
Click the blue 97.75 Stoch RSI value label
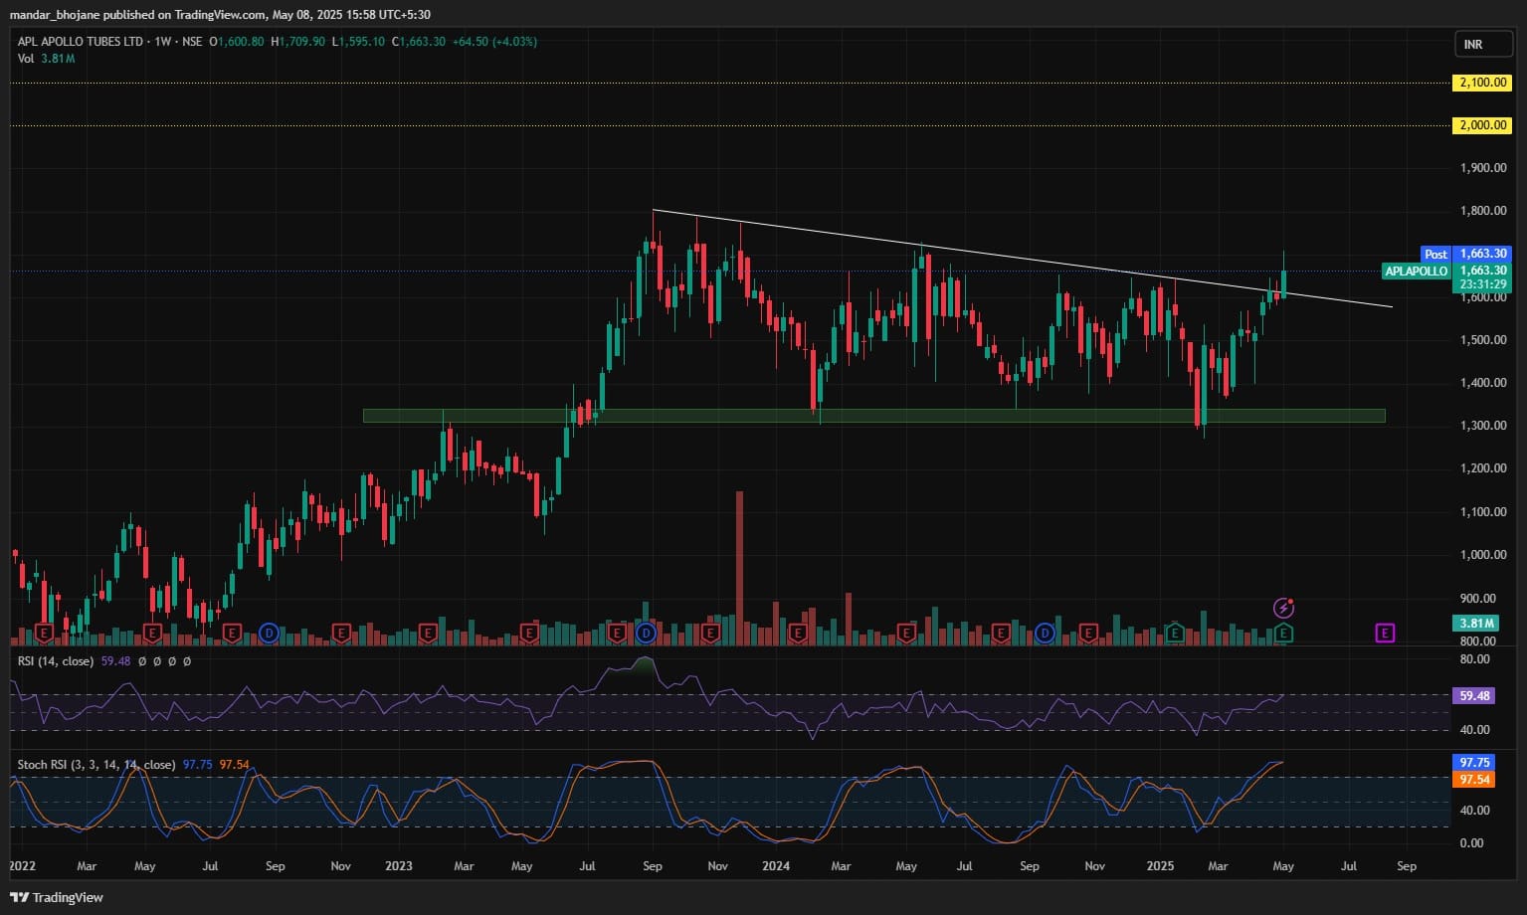pyautogui.click(x=1473, y=763)
